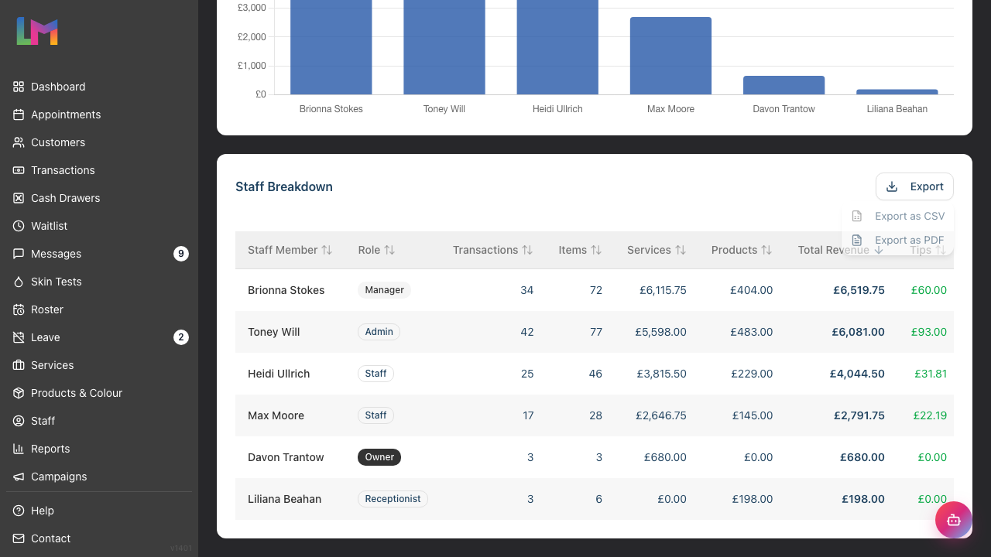Sort table by Products column
991x557 pixels.
(x=742, y=250)
